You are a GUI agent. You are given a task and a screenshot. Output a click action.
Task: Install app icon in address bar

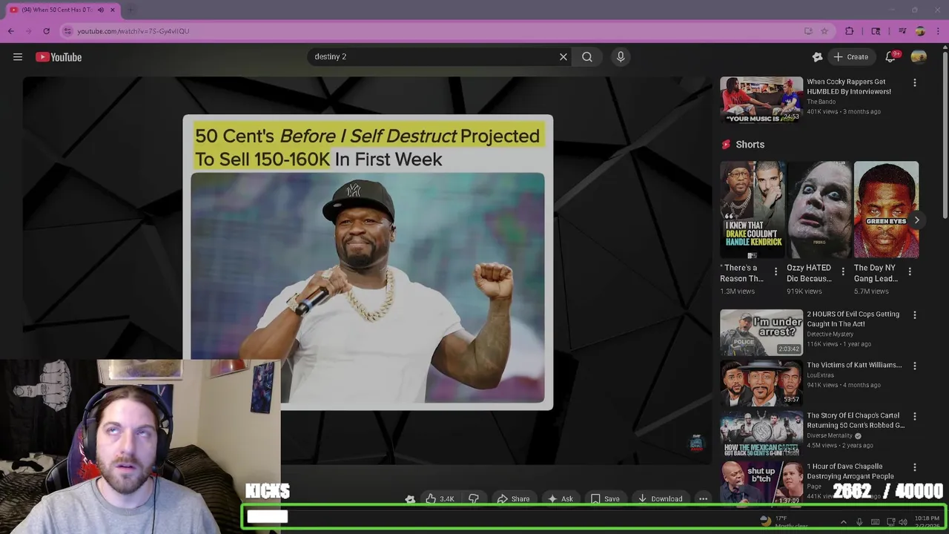coord(808,31)
